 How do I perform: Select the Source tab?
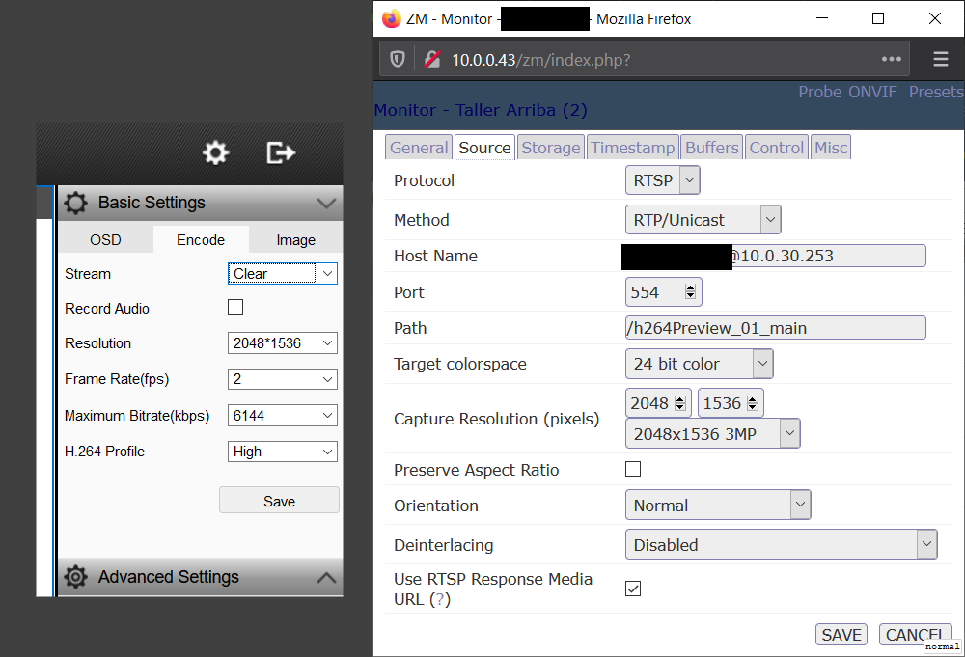[x=484, y=148]
